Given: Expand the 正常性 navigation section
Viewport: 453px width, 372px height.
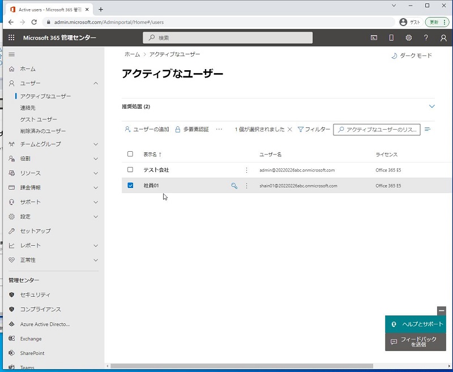Looking at the screenshot, I should [96, 260].
